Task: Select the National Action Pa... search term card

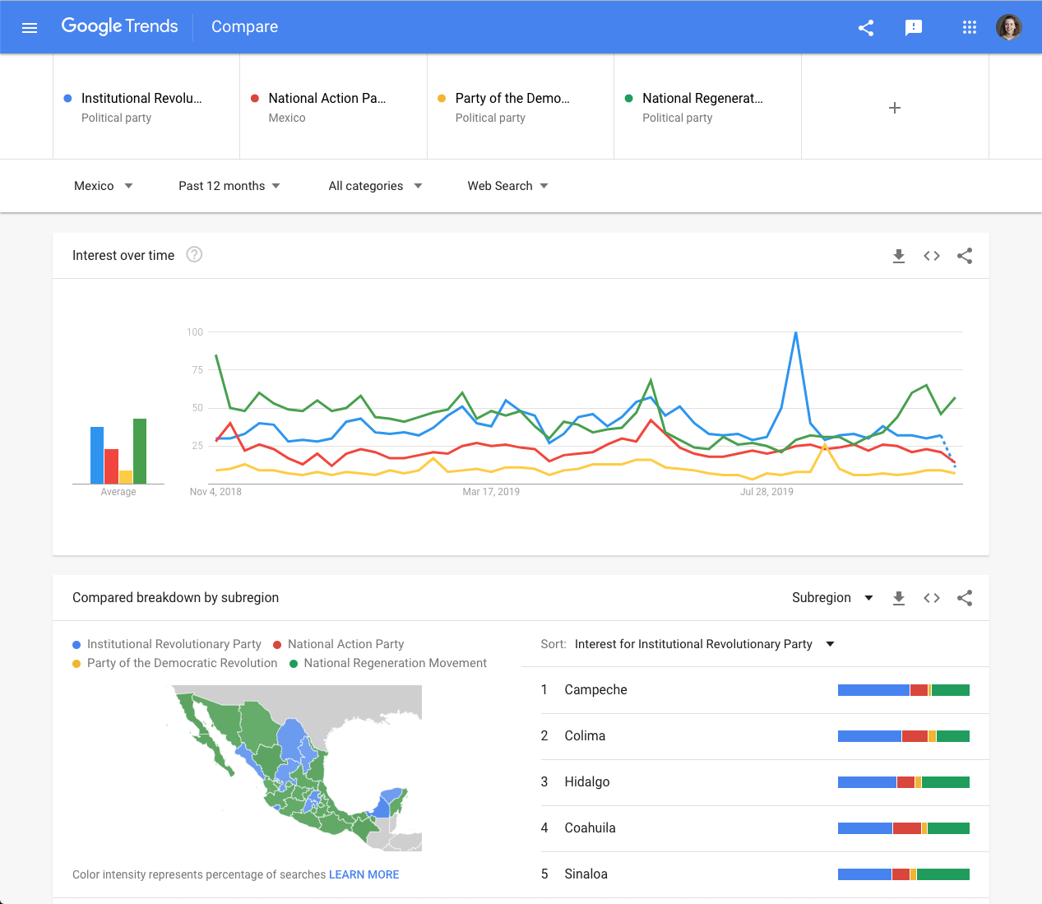Action: click(333, 107)
